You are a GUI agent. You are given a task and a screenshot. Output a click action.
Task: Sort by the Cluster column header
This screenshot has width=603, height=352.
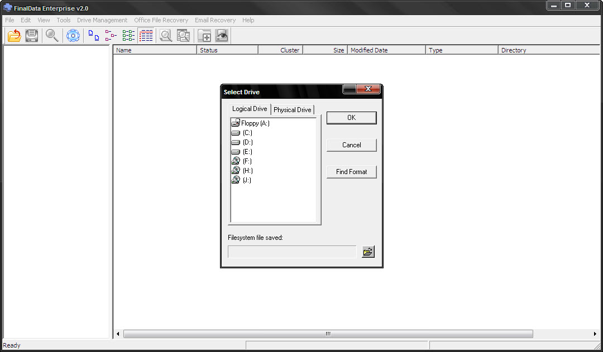point(280,50)
